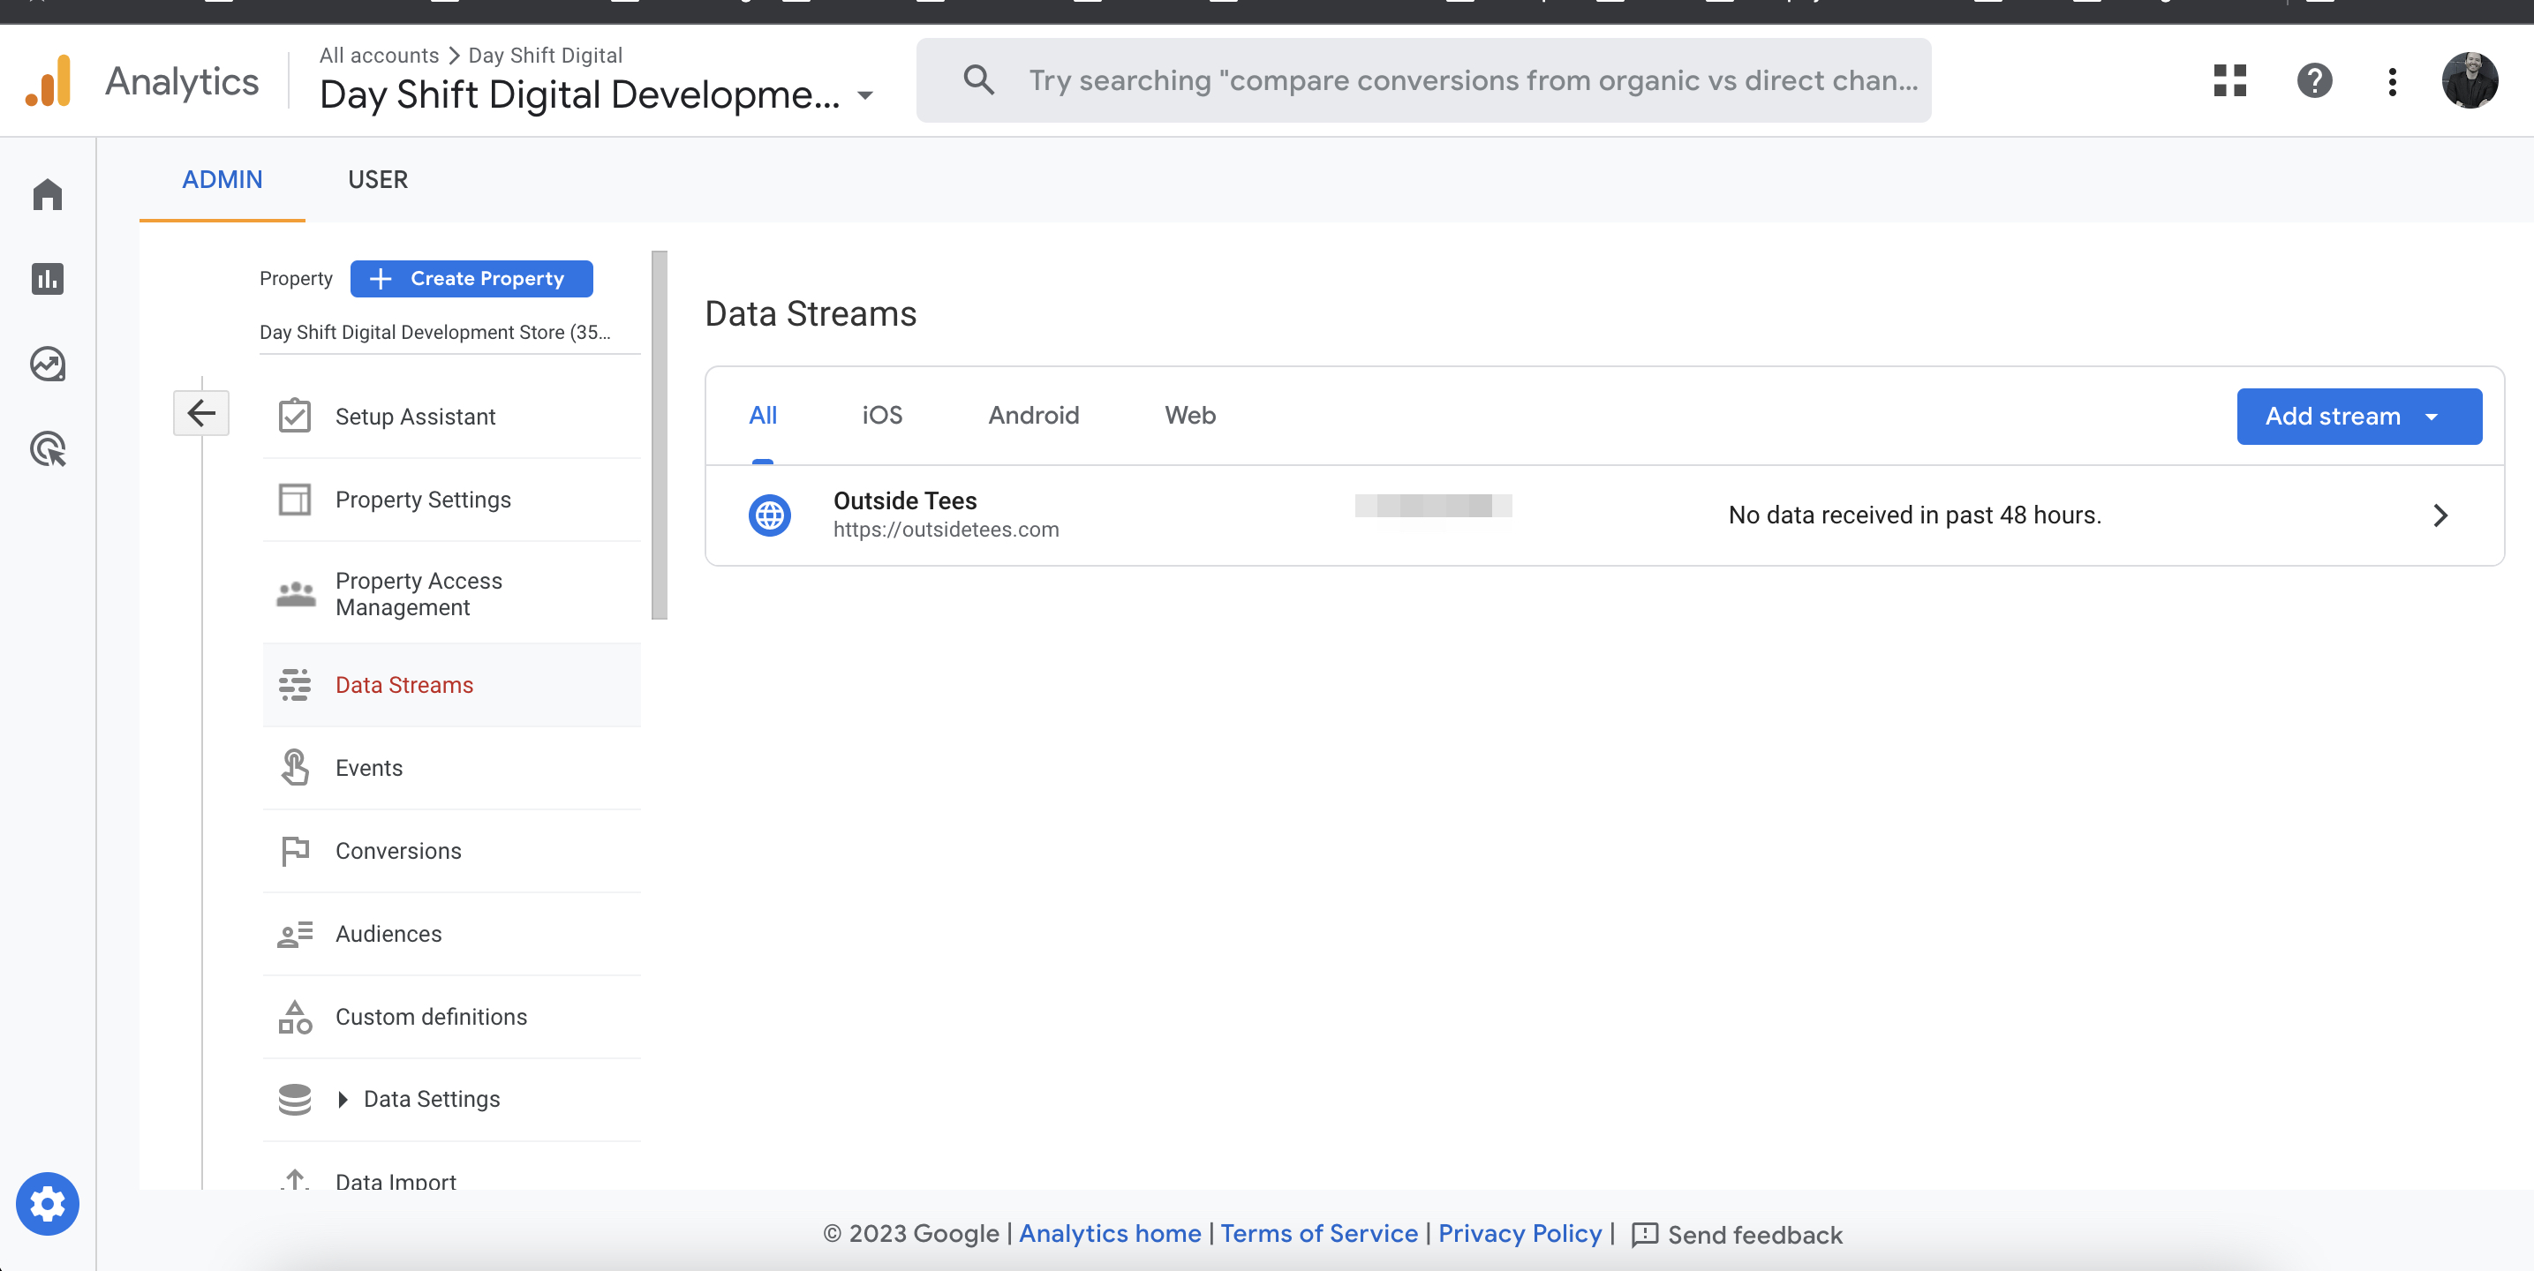Open the Google apps grid icon
The width and height of the screenshot is (2534, 1271).
(2229, 80)
